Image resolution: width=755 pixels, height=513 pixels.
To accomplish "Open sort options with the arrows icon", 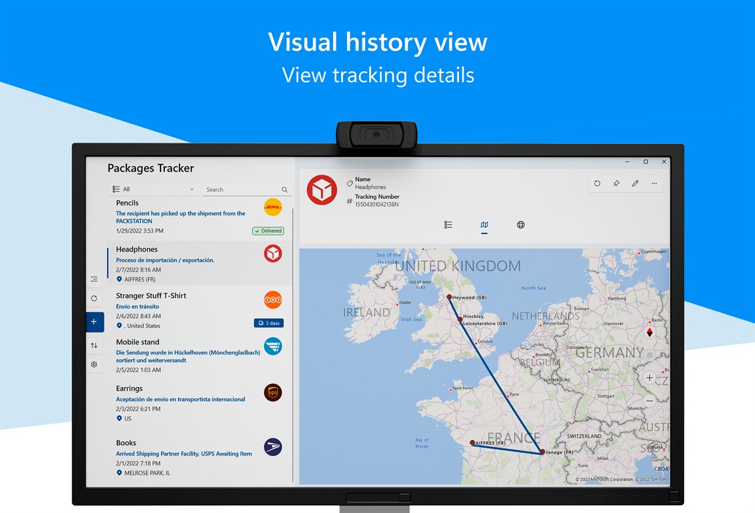I will point(94,344).
